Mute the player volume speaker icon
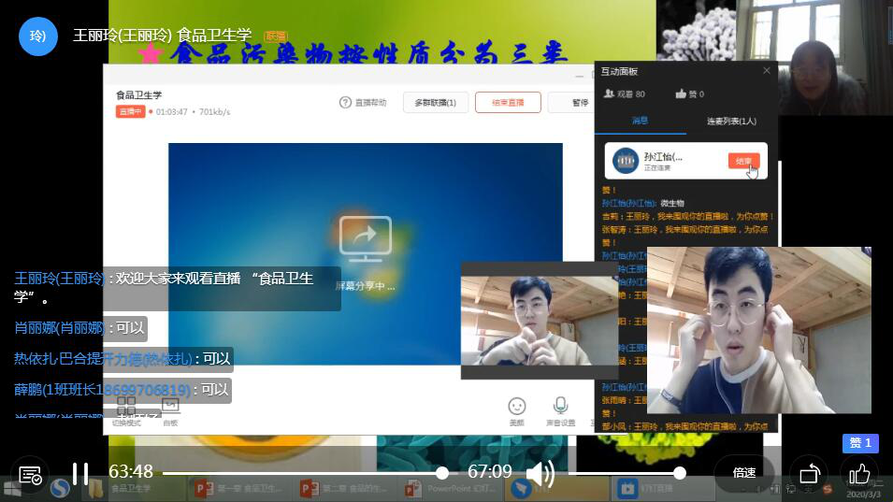The width and height of the screenshot is (893, 502). (x=540, y=474)
